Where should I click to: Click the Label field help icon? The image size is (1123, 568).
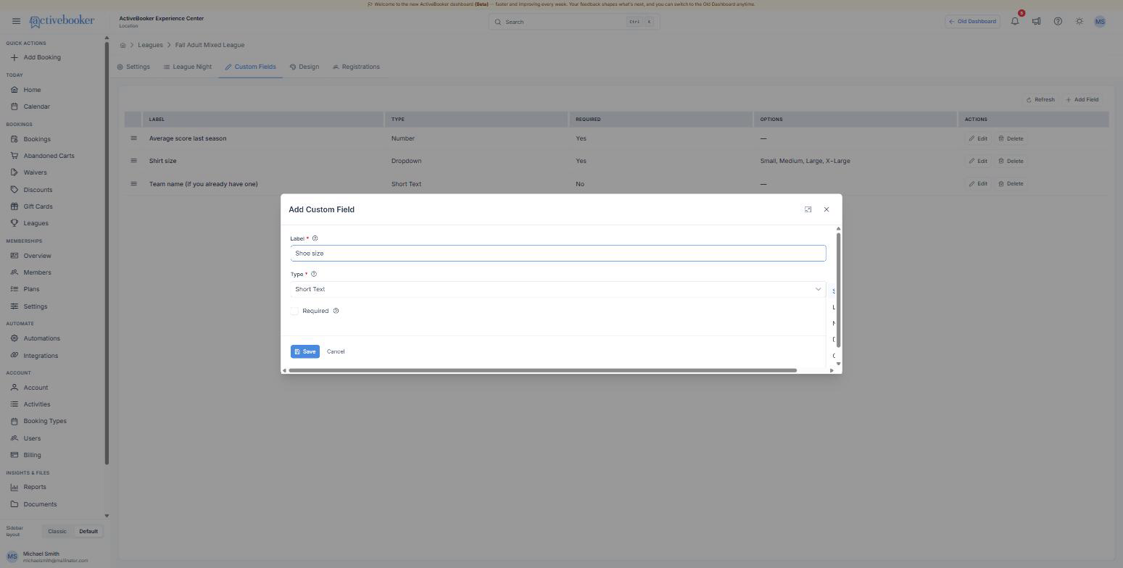315,238
